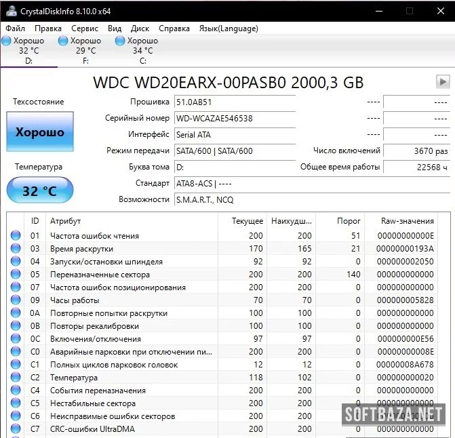
Task: Click status orb for disk D: tab
Action: click(x=6, y=41)
